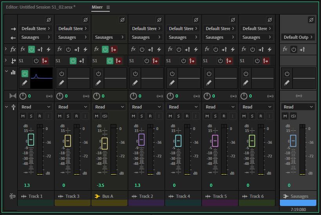
Task: Click the Track 1 EQ curve thumbnail
Action: (42, 78)
